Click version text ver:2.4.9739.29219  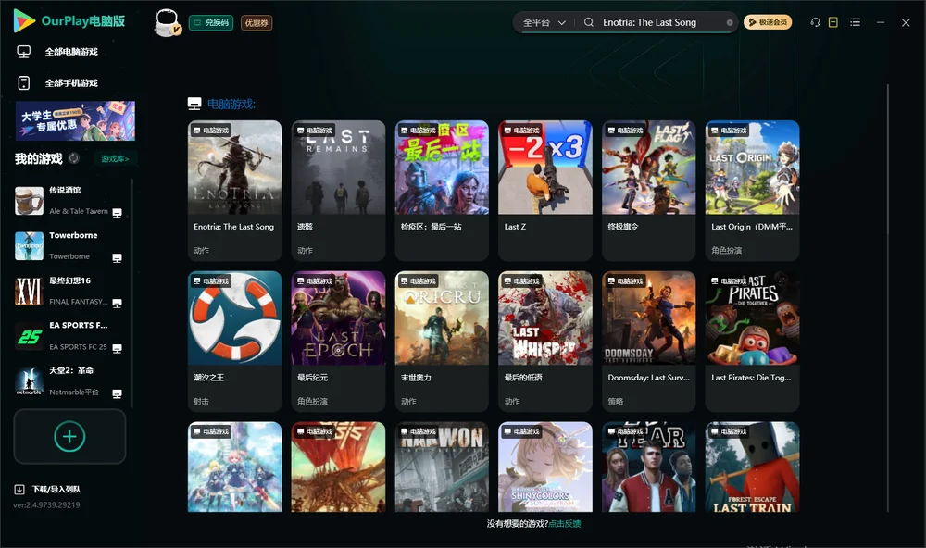coord(46,505)
